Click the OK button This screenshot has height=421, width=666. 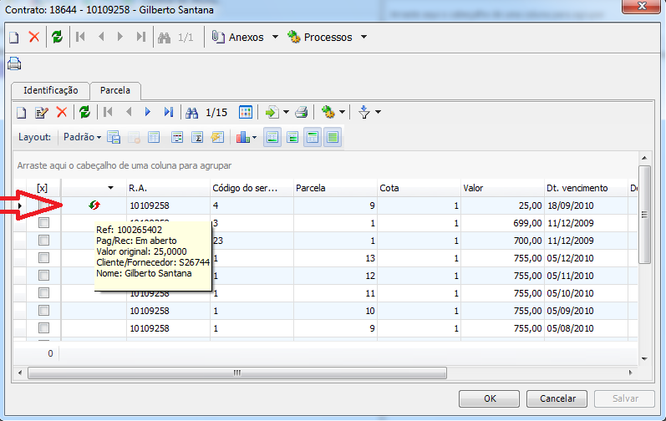point(490,398)
